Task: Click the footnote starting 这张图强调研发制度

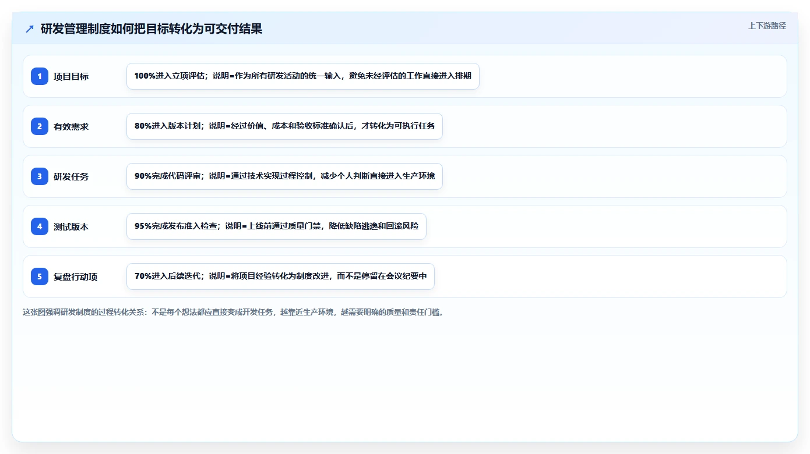Action: pyautogui.click(x=233, y=312)
